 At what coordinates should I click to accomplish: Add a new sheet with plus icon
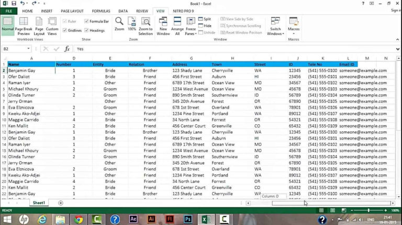pos(61,203)
